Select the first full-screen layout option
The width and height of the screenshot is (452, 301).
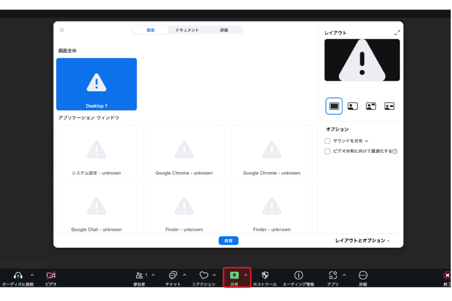(x=334, y=106)
